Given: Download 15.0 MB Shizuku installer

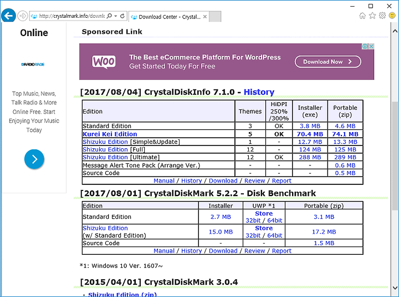Looking at the screenshot, I should (221, 232).
